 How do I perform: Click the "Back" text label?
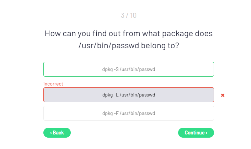pyautogui.click(x=58, y=133)
